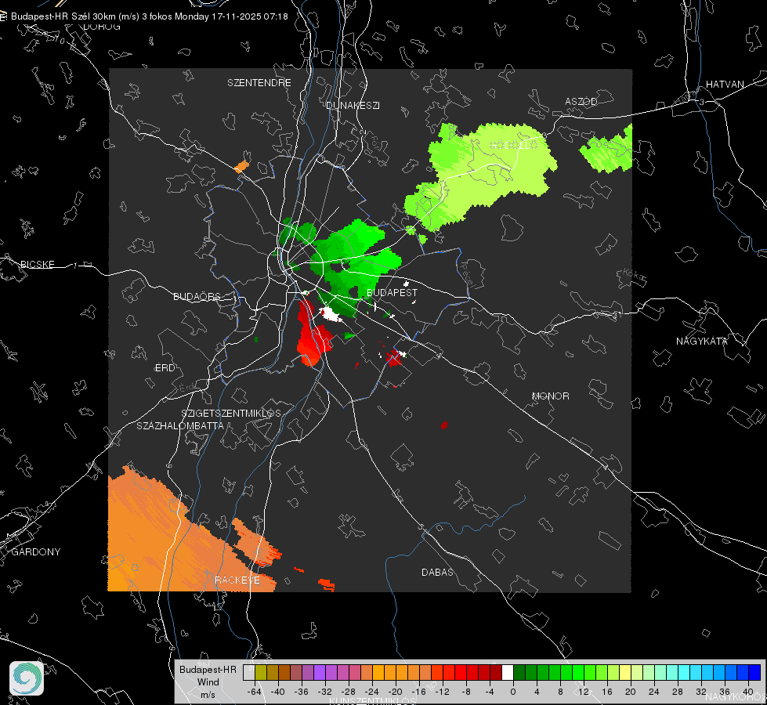767x705 pixels.
Task: Click the MONOR city label
Action: (x=550, y=396)
